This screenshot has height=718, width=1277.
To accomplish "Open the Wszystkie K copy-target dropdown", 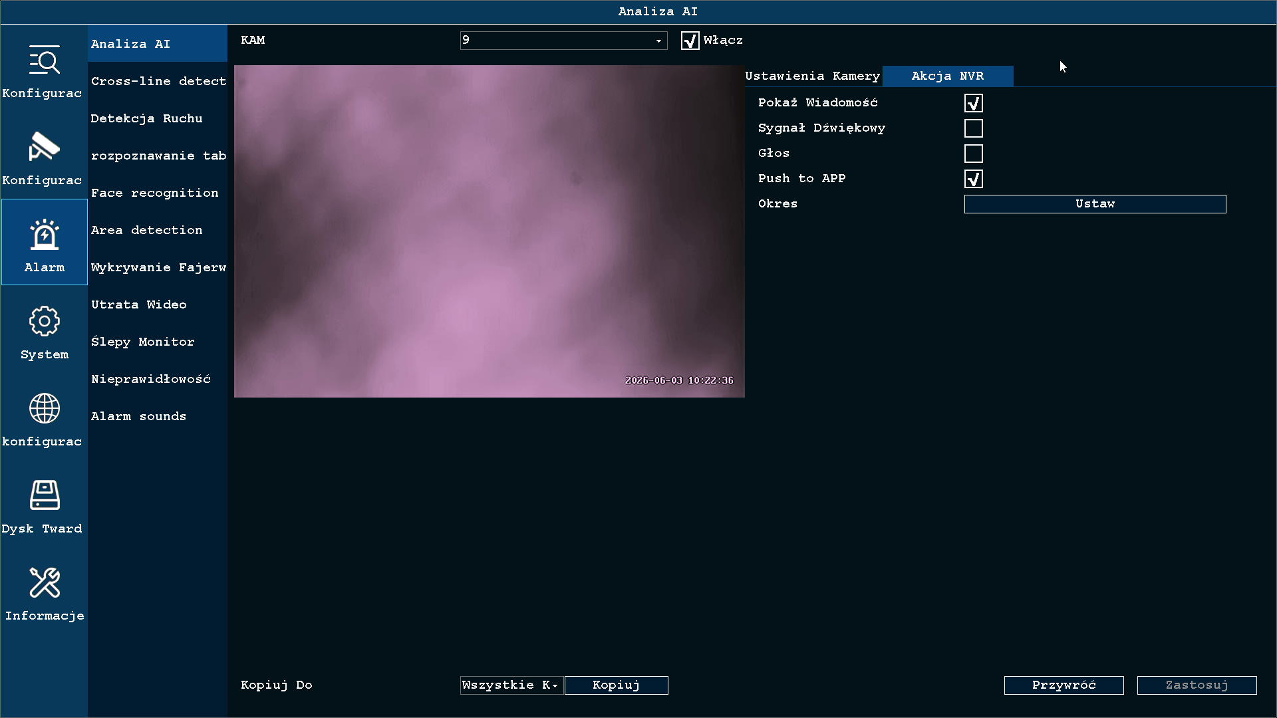I will pos(511,685).
